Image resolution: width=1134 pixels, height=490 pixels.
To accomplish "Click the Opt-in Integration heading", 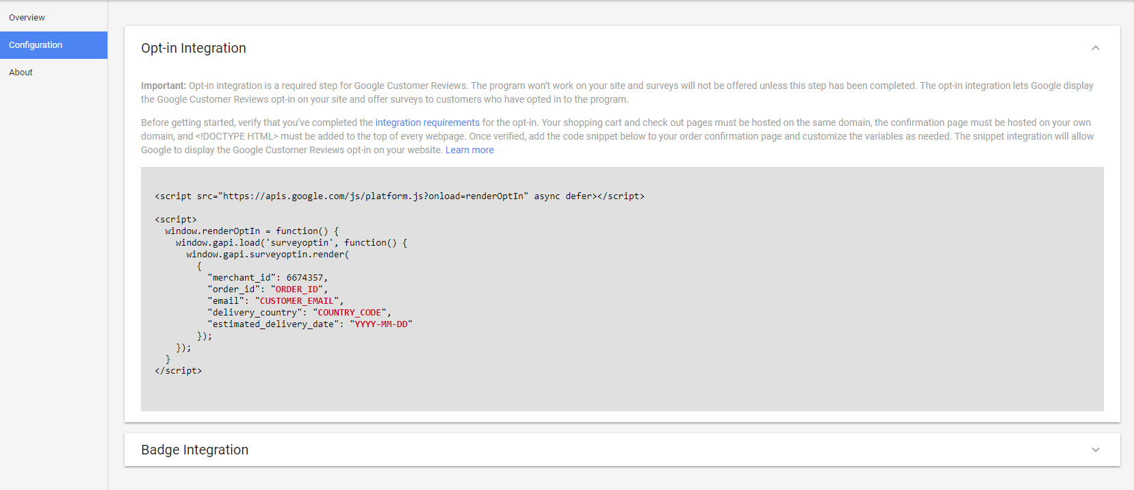I will click(194, 48).
